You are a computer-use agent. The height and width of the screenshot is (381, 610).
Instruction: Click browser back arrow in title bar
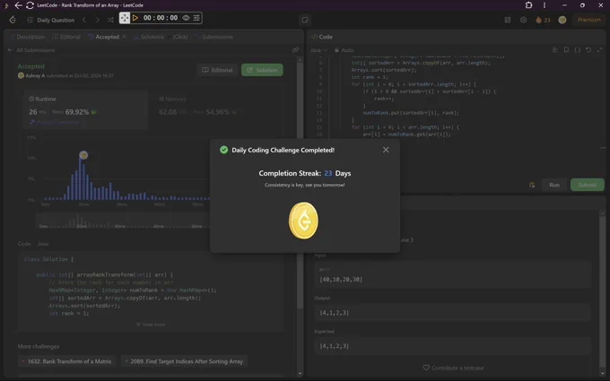point(18,5)
